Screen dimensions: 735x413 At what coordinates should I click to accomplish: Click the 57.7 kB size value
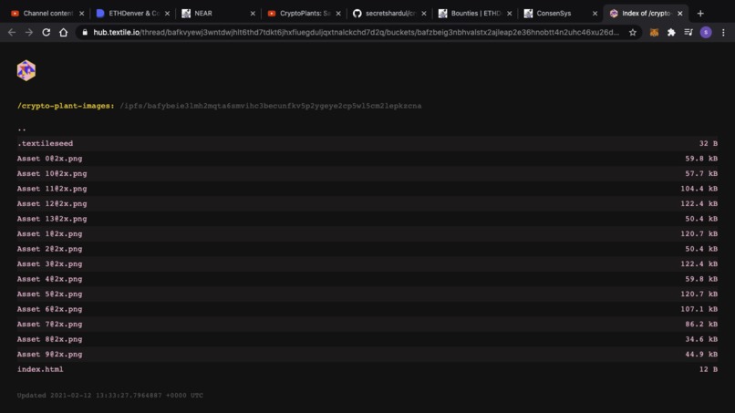[701, 173]
